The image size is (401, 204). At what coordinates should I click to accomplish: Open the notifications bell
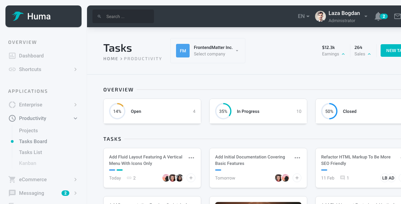378,16
